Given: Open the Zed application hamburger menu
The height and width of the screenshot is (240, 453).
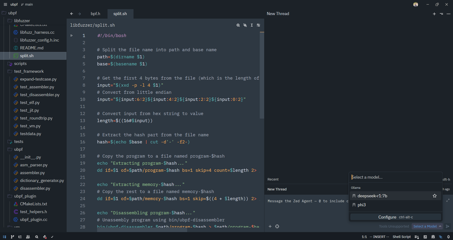Looking at the screenshot, I should tap(5, 4).
